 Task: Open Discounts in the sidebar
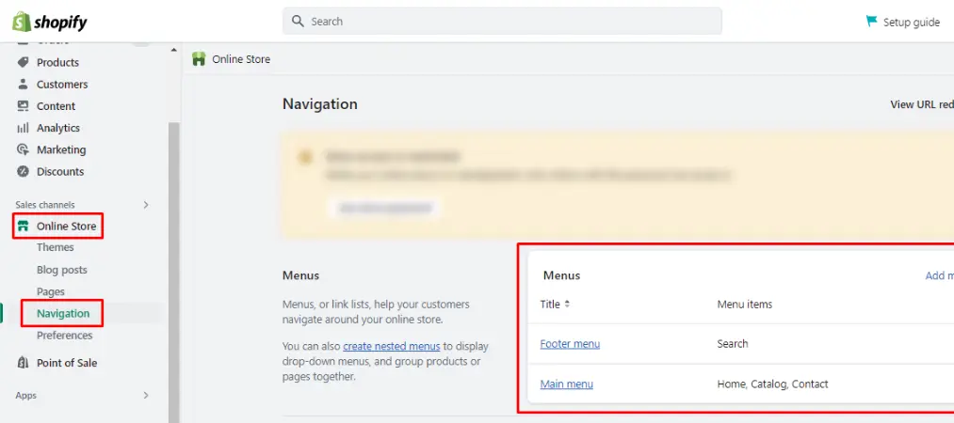(x=60, y=171)
